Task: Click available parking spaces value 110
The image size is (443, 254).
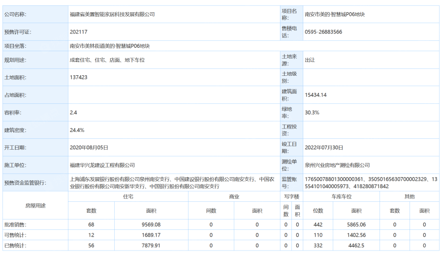Action: [x=318, y=235]
